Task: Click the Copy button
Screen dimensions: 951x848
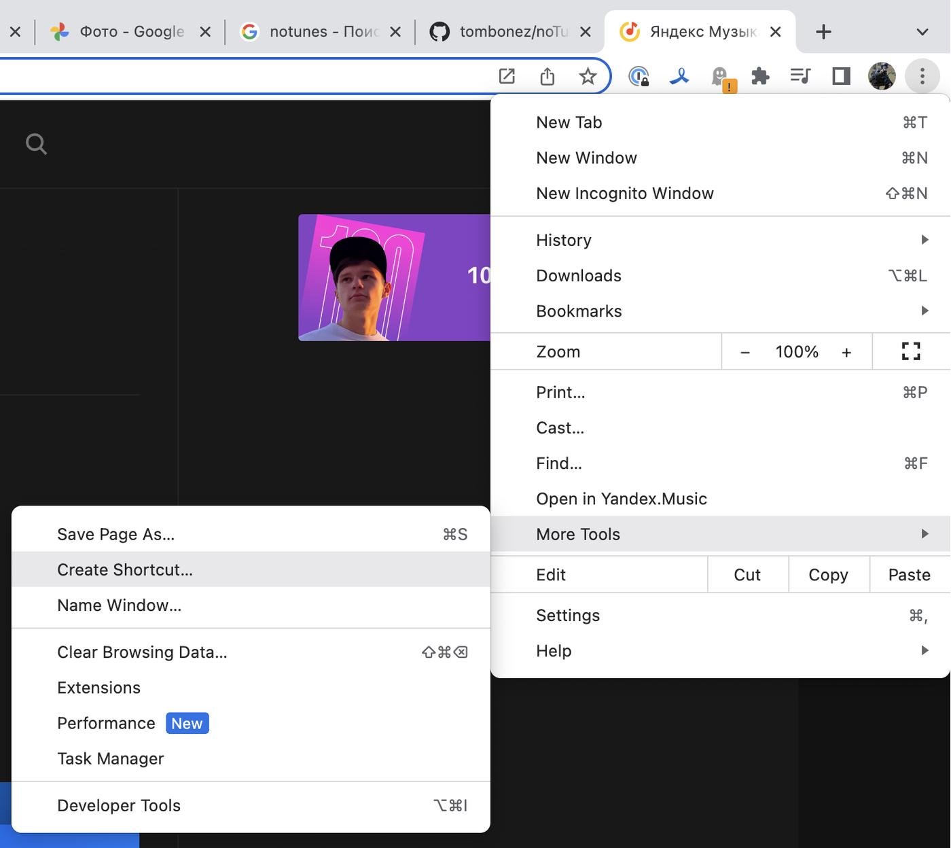Action: tap(828, 575)
